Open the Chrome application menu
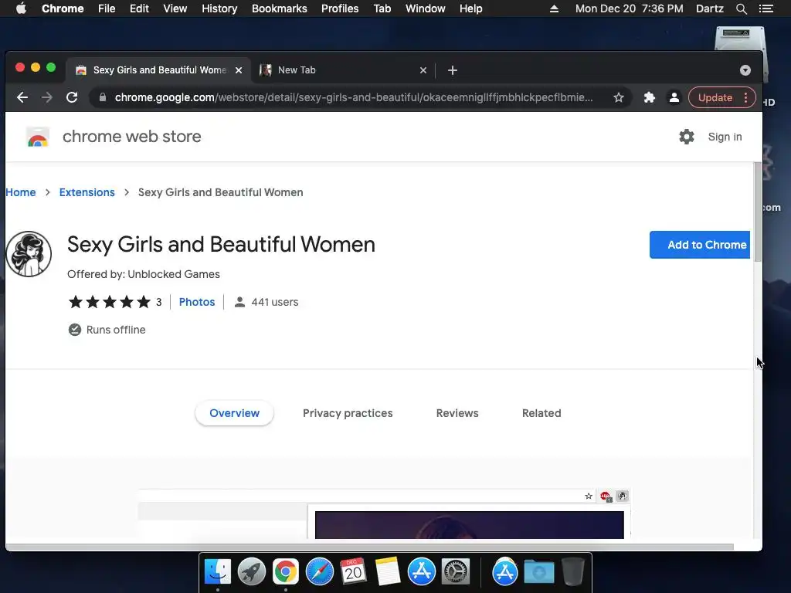Image resolution: width=791 pixels, height=593 pixels. 63,8
